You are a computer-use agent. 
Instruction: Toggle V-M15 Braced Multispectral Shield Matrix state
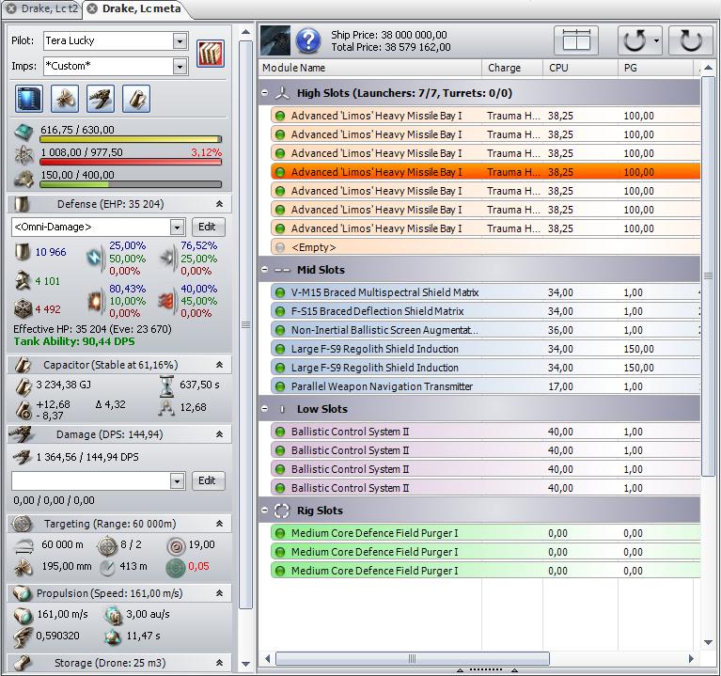[x=279, y=292]
